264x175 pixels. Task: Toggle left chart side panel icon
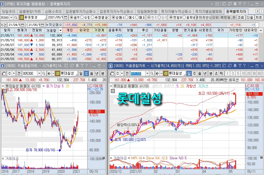(4, 73)
